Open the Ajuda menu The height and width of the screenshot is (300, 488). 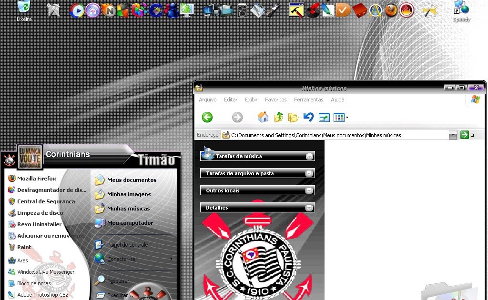(x=337, y=100)
